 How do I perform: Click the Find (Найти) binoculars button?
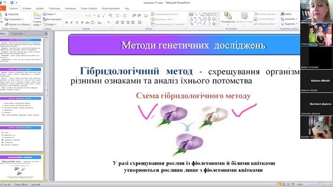(286, 14)
